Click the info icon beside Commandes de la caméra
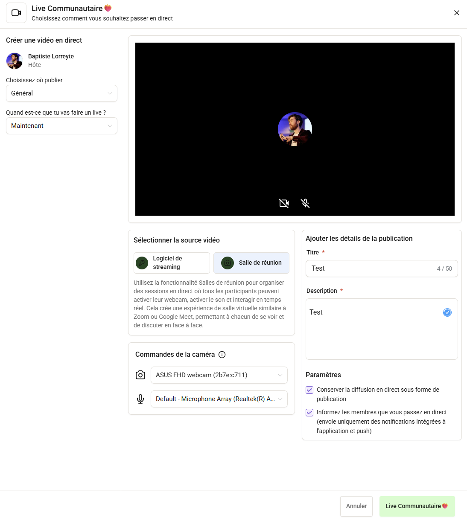This screenshot has width=467, height=520. [x=222, y=355]
